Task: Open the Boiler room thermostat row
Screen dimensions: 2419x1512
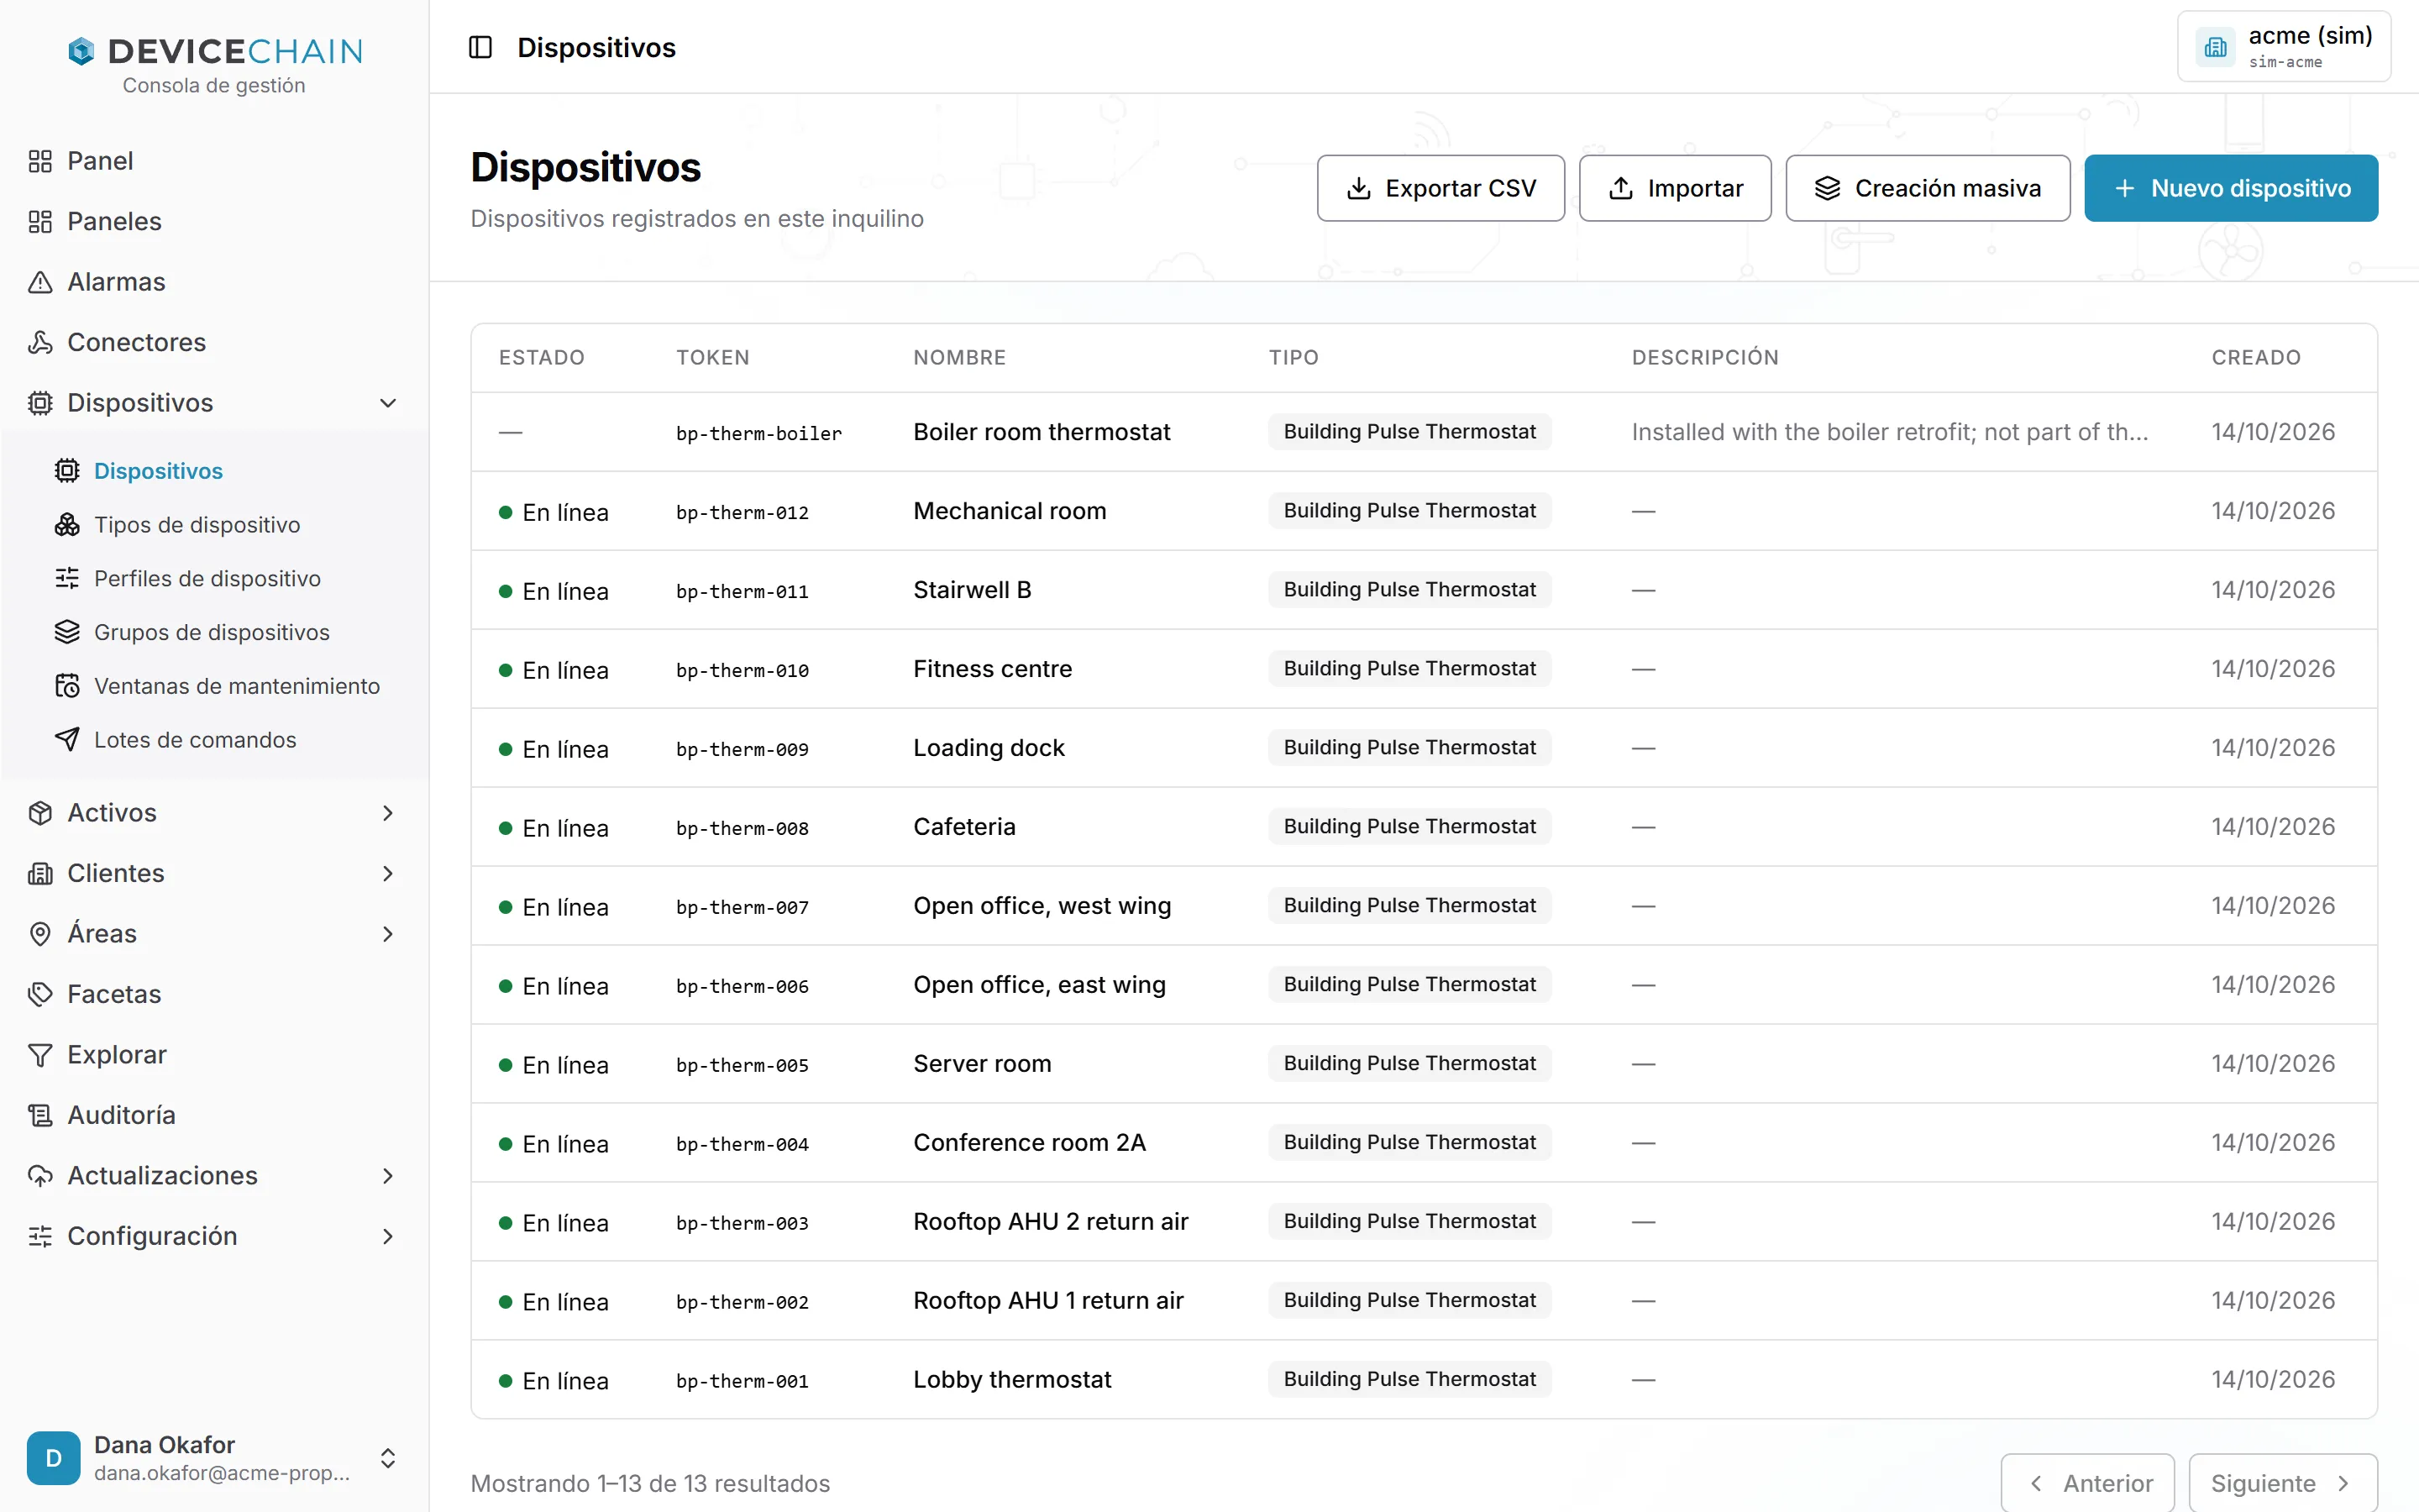Action: pyautogui.click(x=1424, y=432)
